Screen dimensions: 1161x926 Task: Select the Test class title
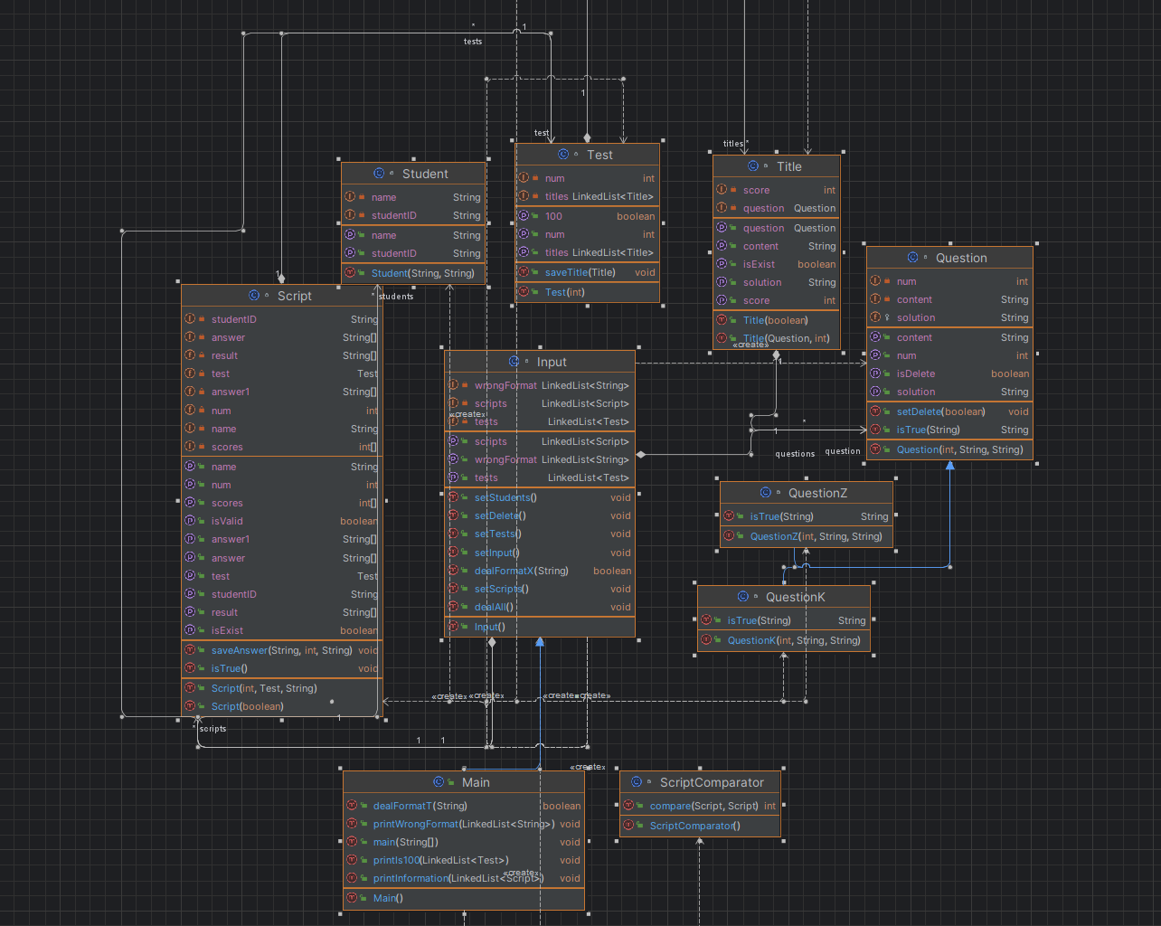pyautogui.click(x=599, y=155)
